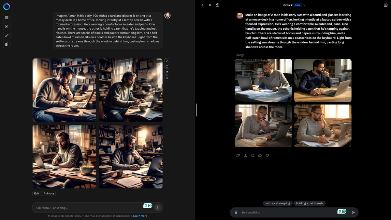Go back using Grok's left arrow
This screenshot has width=391, height=220.
(203, 5)
